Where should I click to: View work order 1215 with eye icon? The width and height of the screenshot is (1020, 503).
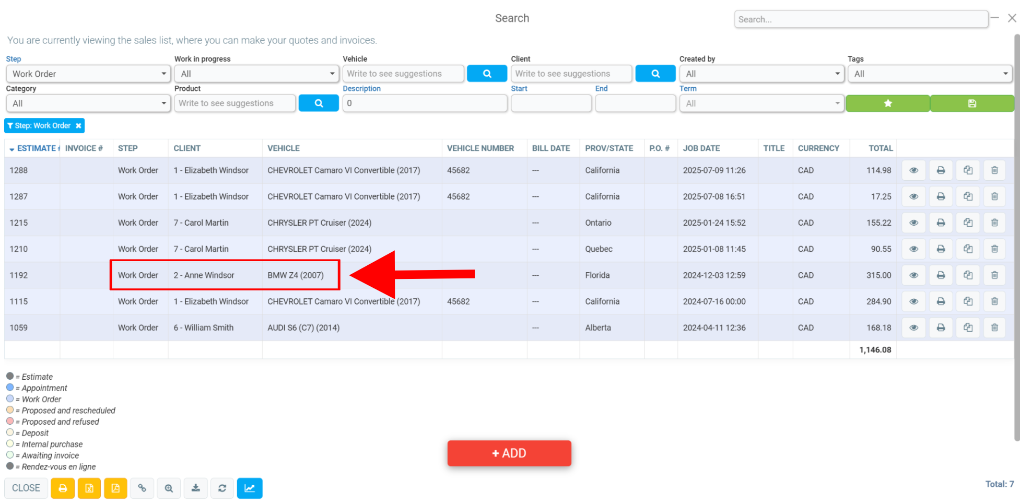tap(913, 223)
